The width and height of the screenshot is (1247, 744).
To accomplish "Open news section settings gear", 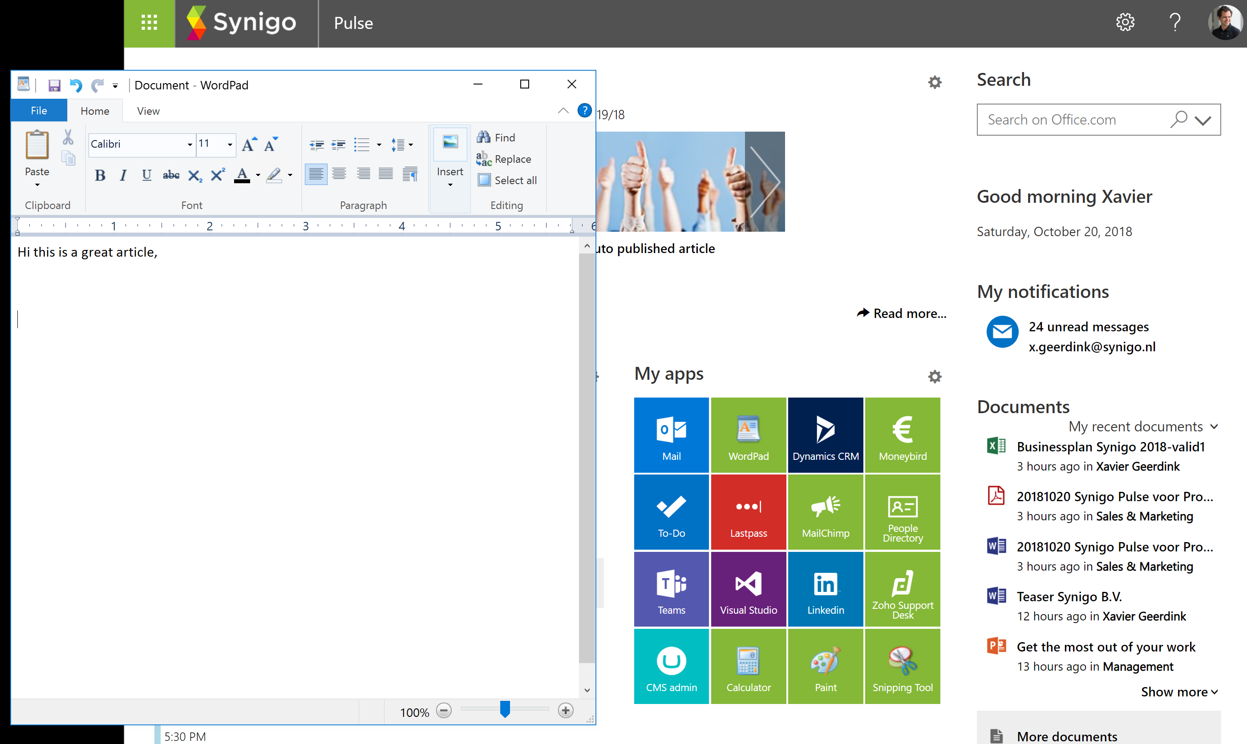I will click(x=935, y=82).
